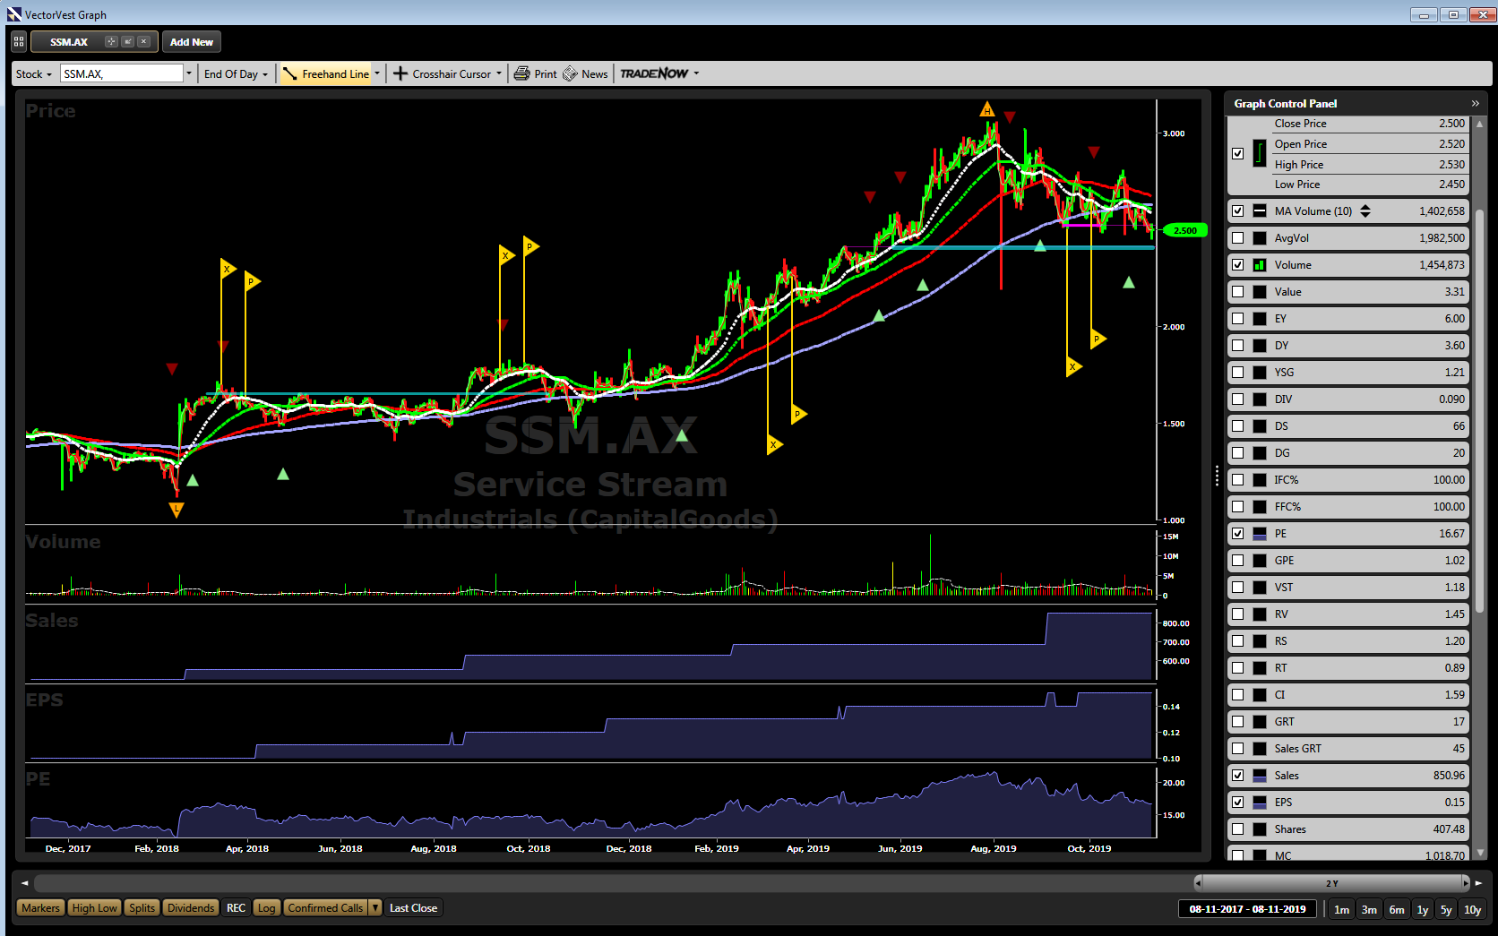
Task: Expand the symbol field dropdown arrow
Action: click(189, 74)
